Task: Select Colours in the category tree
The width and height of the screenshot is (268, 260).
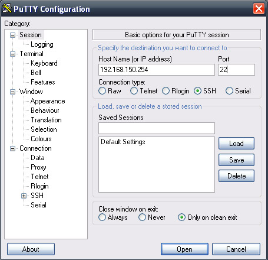Action: [41, 139]
